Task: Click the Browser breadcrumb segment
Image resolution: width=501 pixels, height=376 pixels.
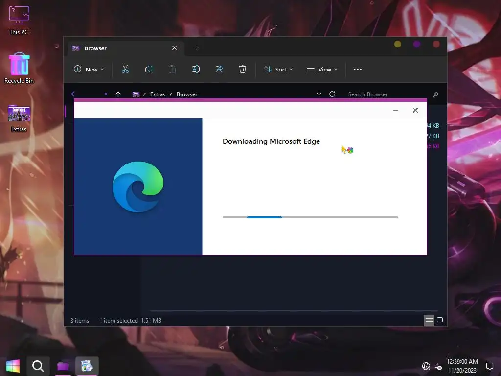Action: [x=187, y=94]
